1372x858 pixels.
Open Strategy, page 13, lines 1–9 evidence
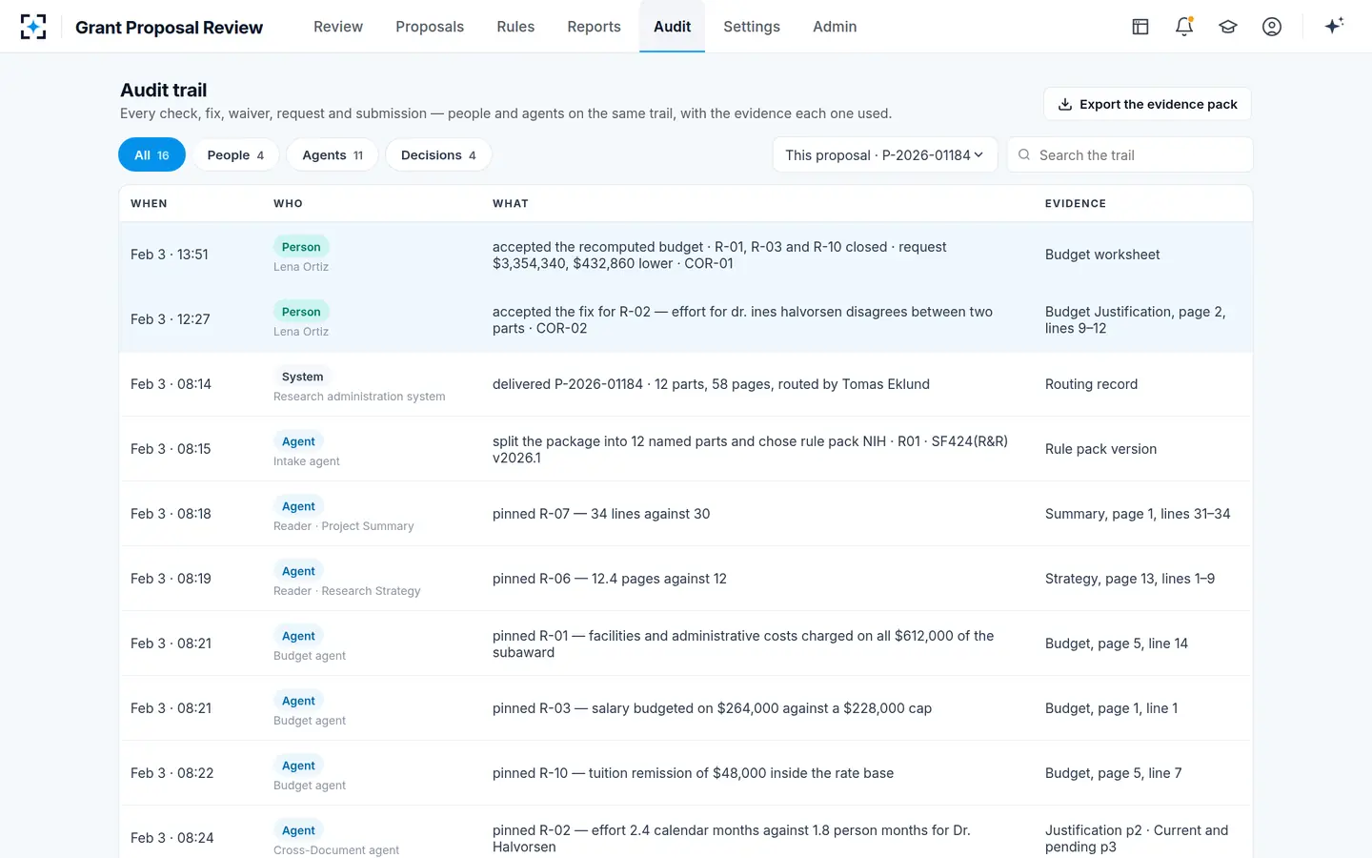click(1130, 579)
